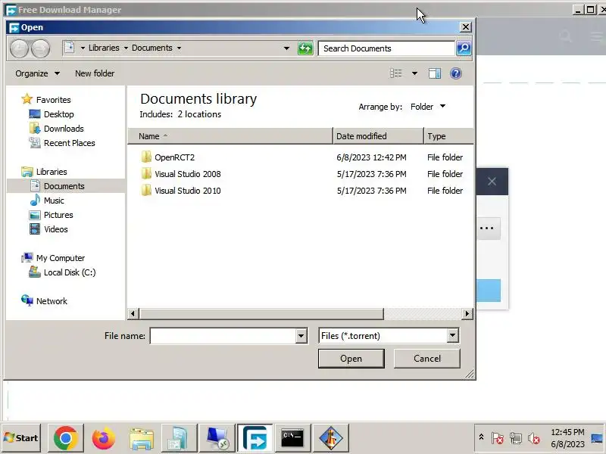This screenshot has width=606, height=454.
Task: Click the muted volume tray icon
Action: (x=534, y=438)
